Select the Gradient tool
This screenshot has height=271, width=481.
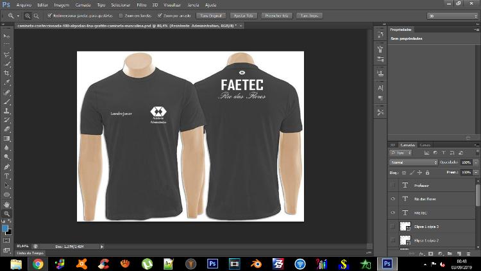click(x=7, y=138)
